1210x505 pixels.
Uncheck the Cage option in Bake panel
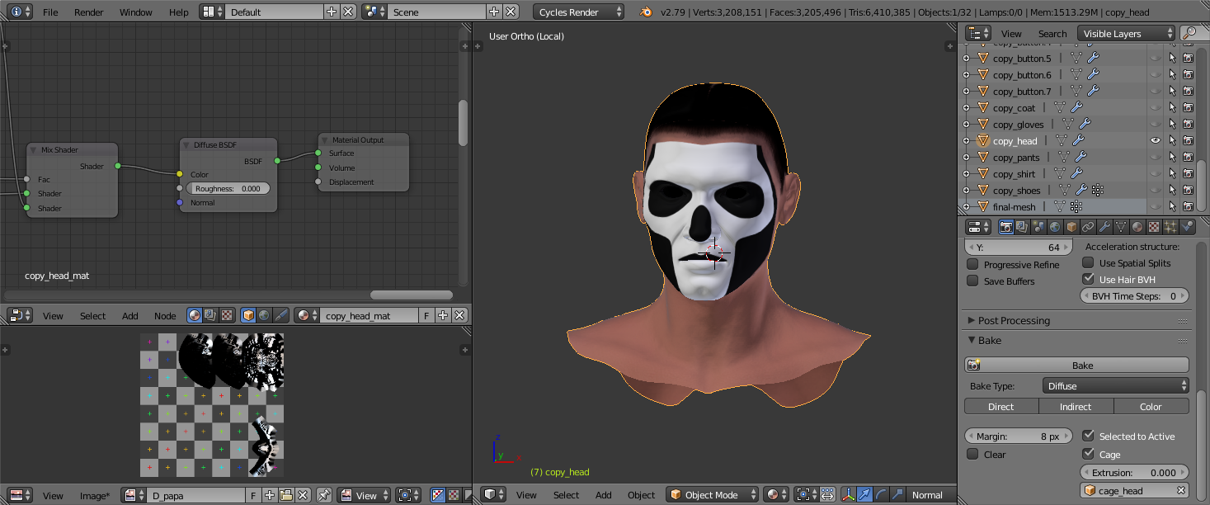click(1089, 454)
